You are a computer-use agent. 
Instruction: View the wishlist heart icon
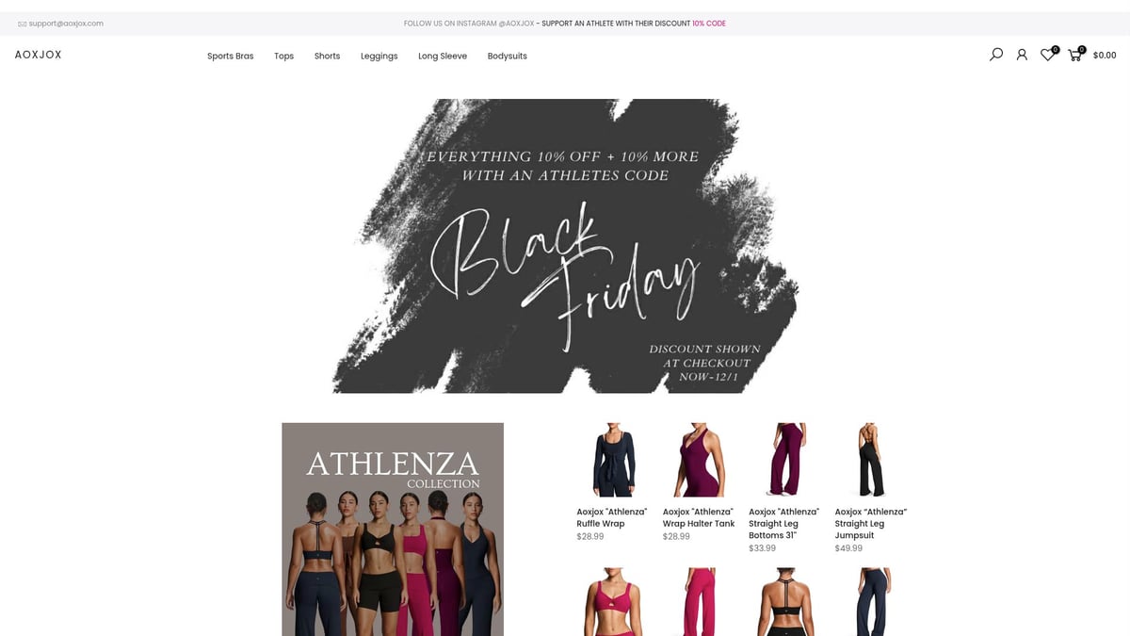[1047, 55]
